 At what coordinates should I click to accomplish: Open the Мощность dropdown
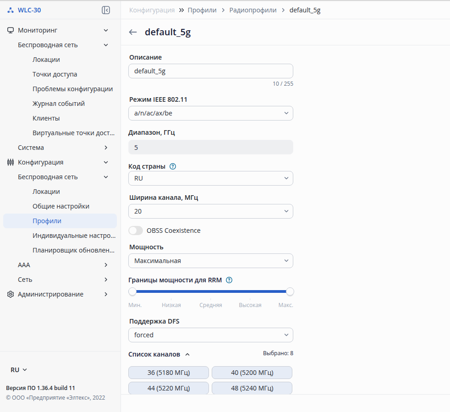pyautogui.click(x=211, y=261)
